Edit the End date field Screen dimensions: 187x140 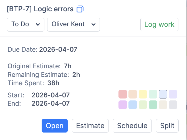[50, 103]
